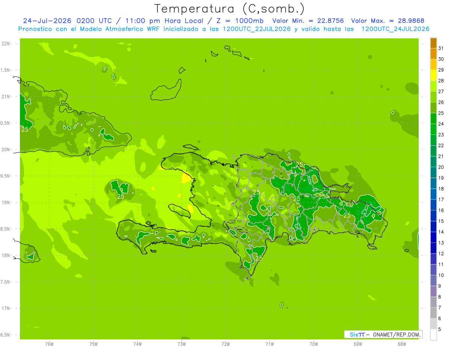Click the legend value '8'
Image resolution: width=451 pixels, height=349 pixels.
tap(440, 297)
